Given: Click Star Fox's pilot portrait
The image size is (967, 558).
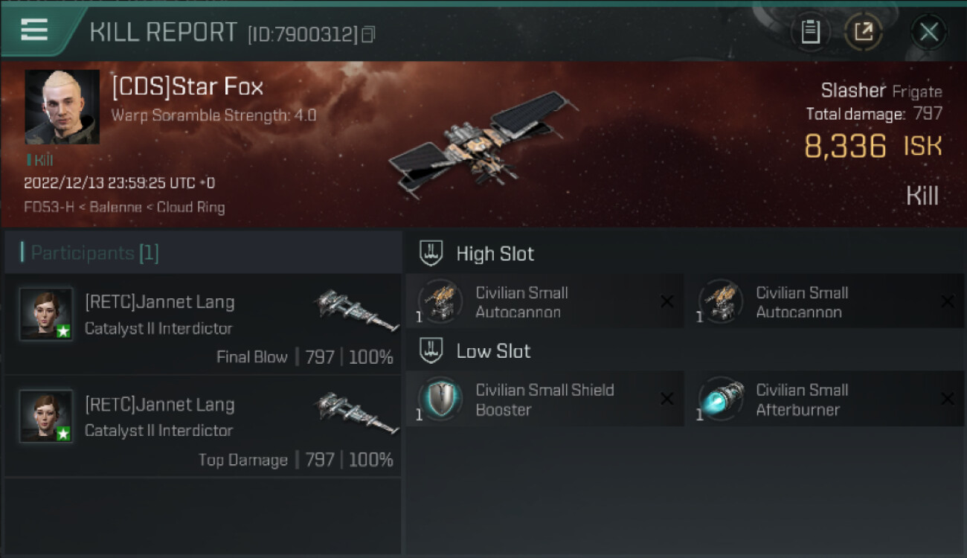Looking at the screenshot, I should pyautogui.click(x=62, y=107).
